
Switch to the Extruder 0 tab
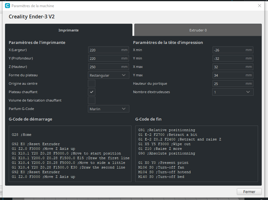(198, 30)
